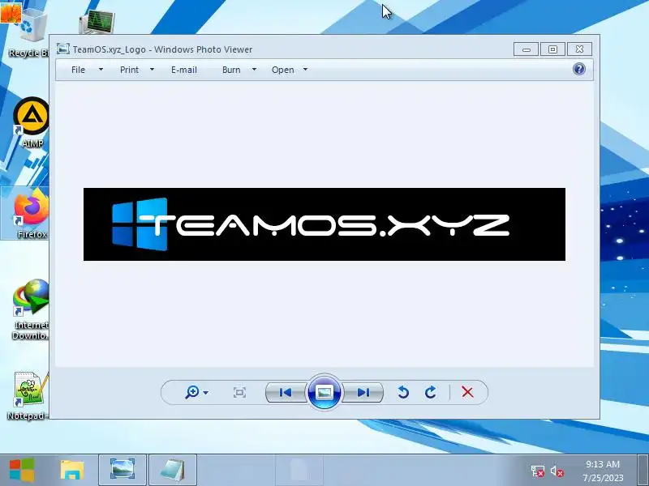Click the Photo Viewer title bar icon

[63, 49]
